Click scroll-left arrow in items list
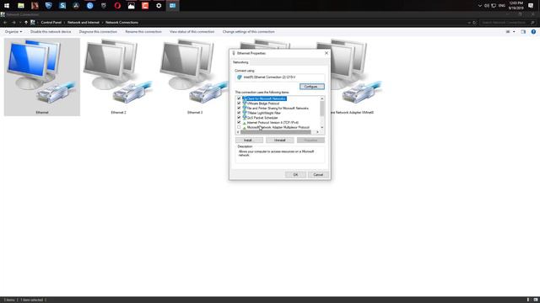 point(238,132)
